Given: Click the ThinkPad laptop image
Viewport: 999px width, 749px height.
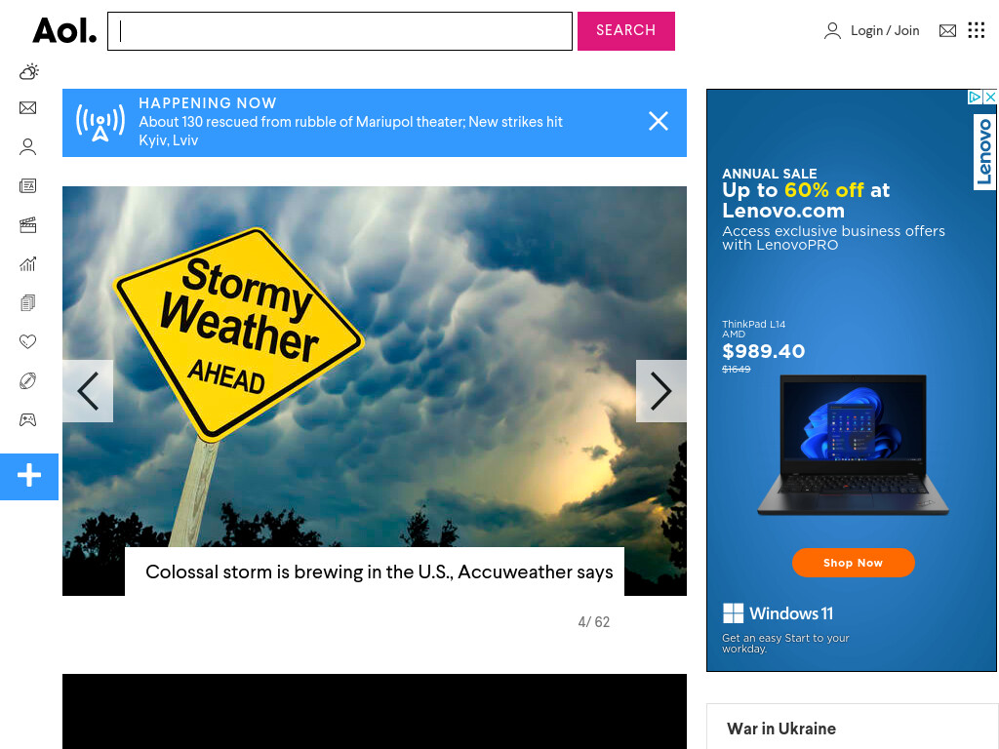Looking at the screenshot, I should pos(853,445).
